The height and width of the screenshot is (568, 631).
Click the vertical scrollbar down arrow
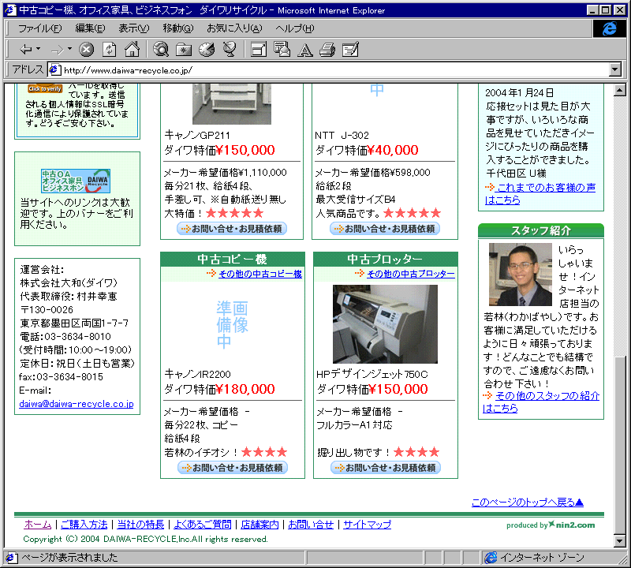point(620,540)
